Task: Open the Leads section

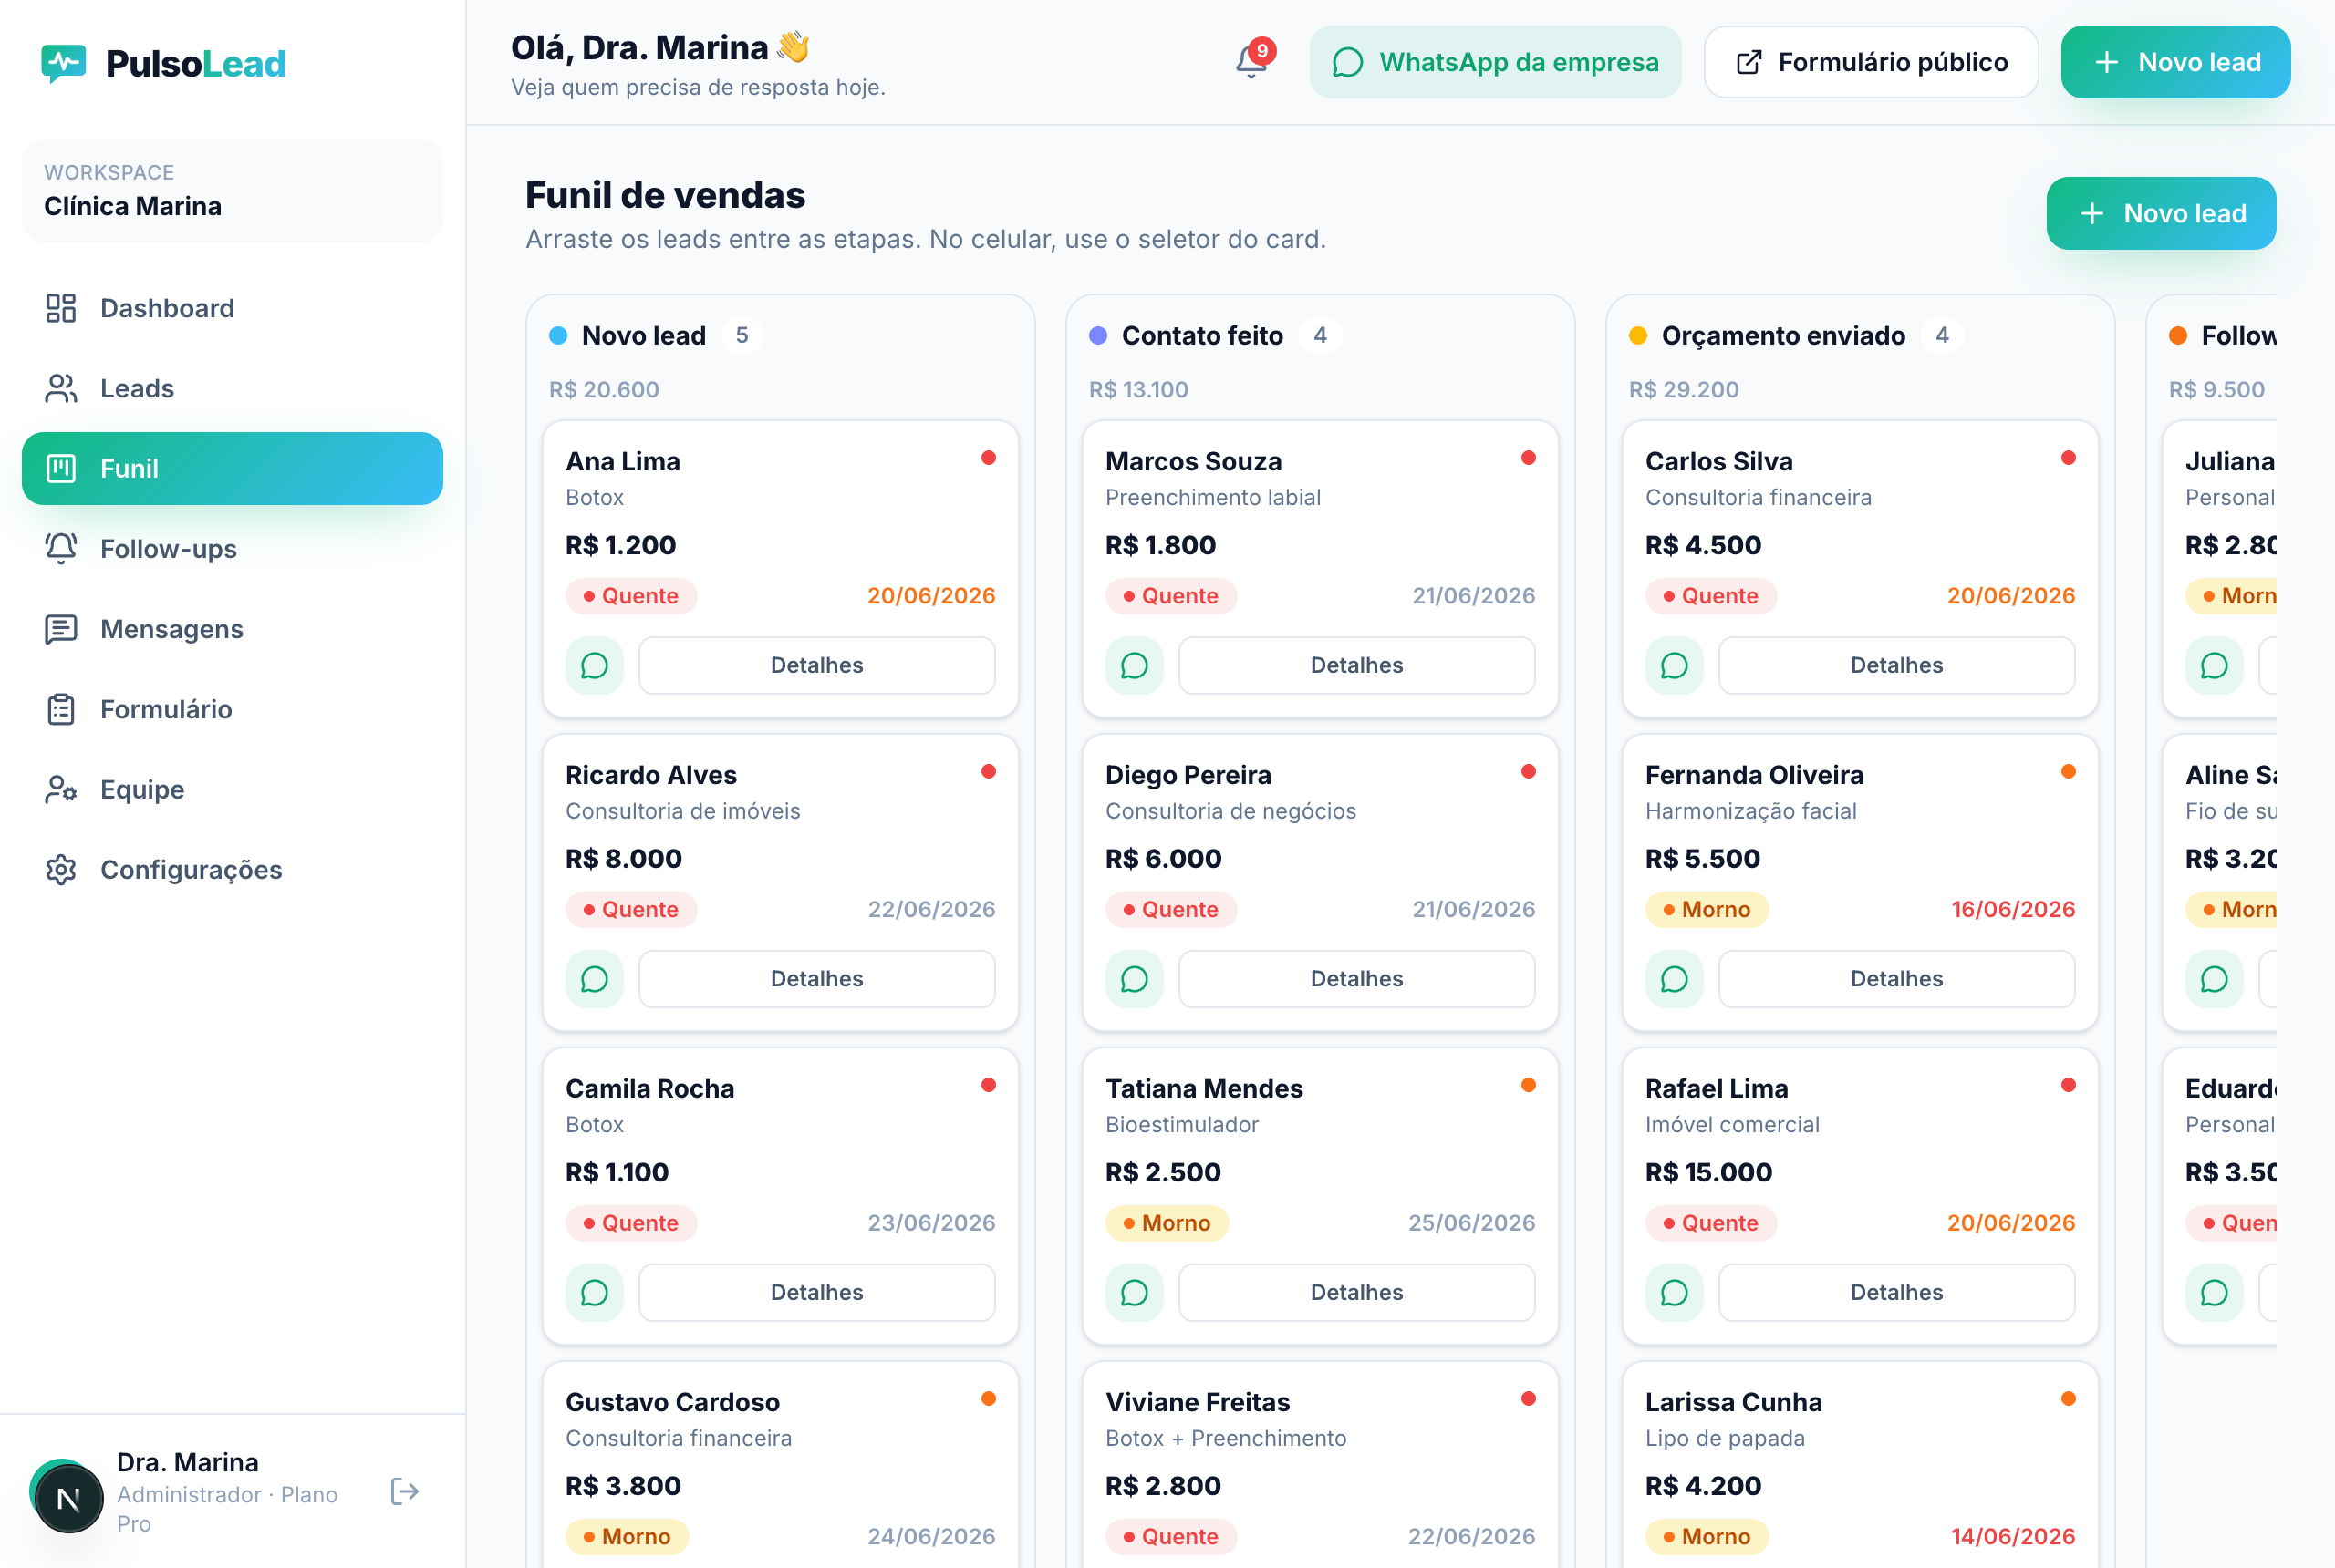Action: tap(232, 388)
